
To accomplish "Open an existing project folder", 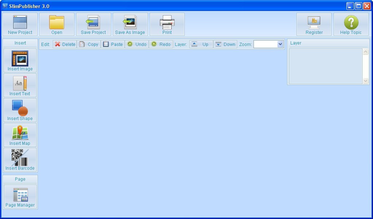I will click(x=57, y=24).
